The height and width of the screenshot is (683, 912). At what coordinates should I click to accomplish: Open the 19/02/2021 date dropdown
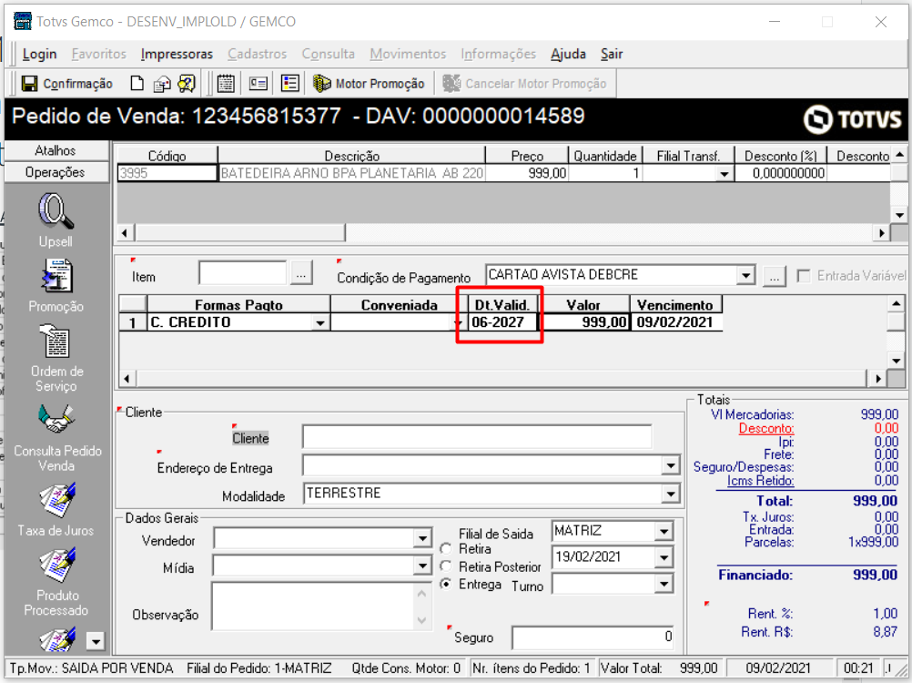[664, 557]
